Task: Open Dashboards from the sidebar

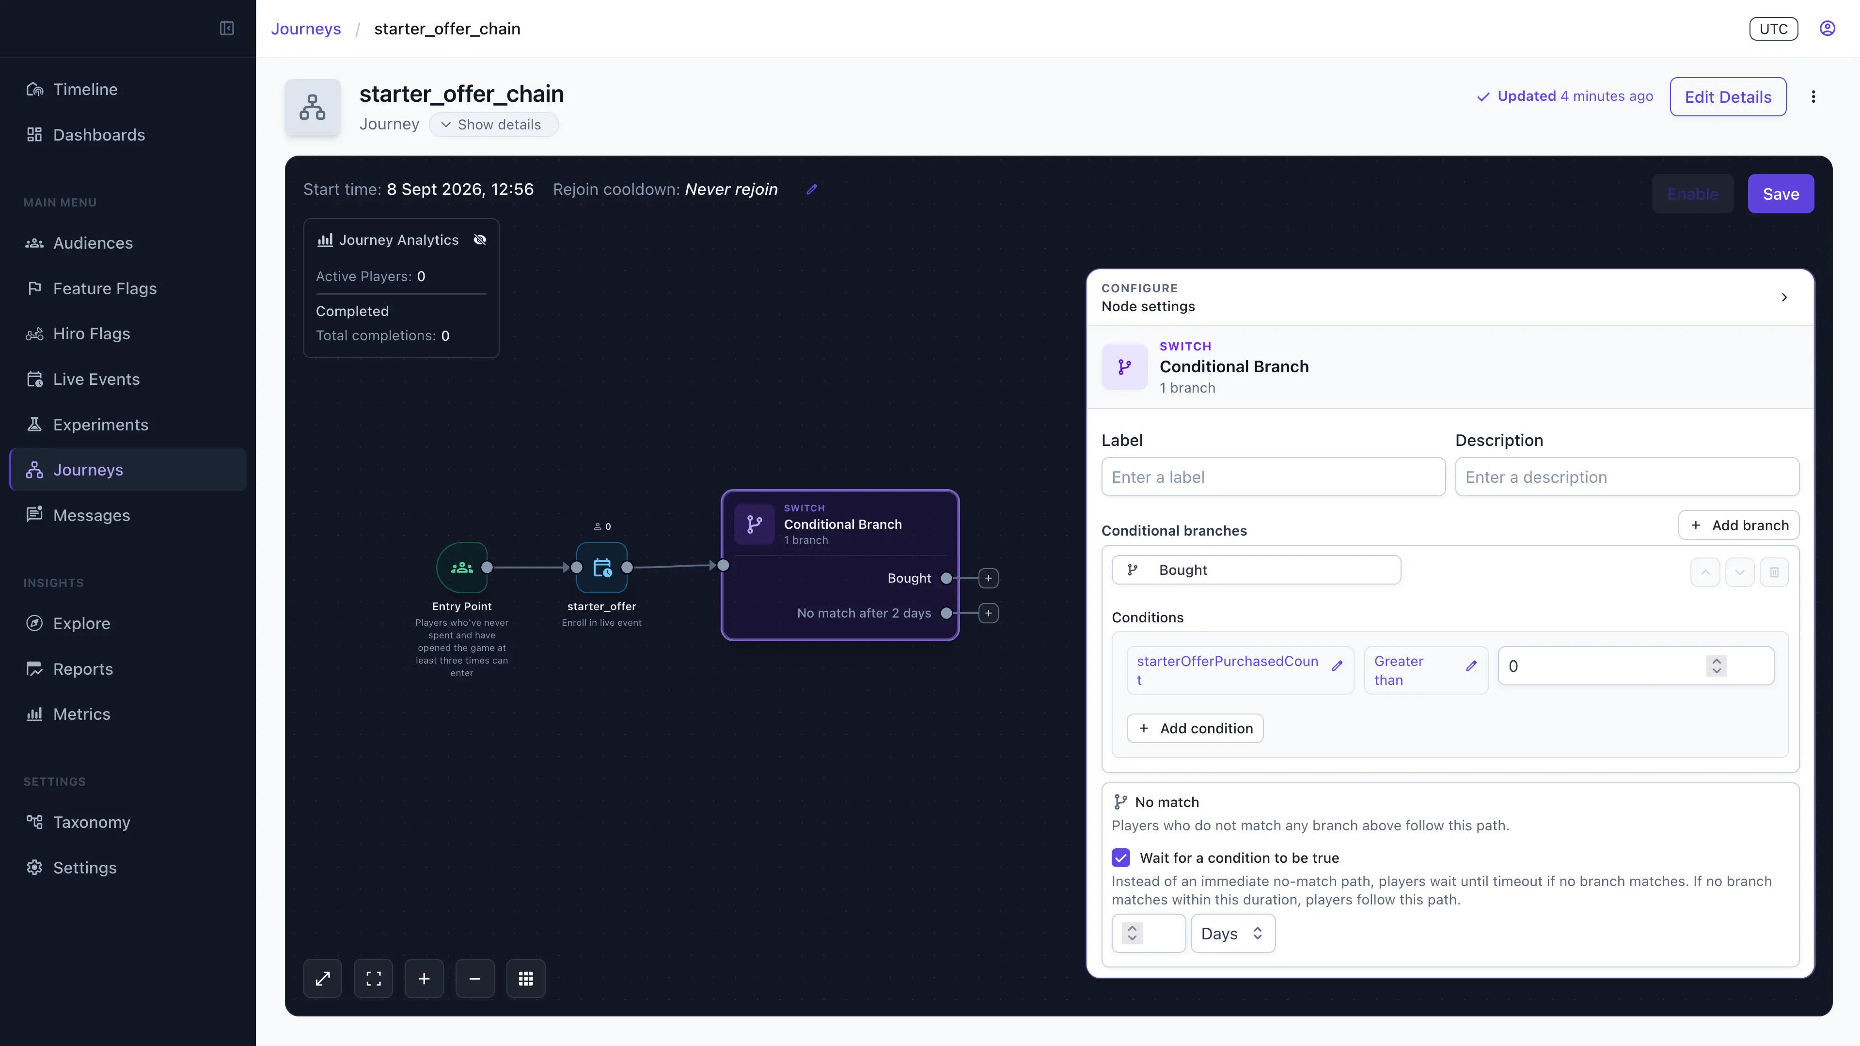Action: coord(128,134)
